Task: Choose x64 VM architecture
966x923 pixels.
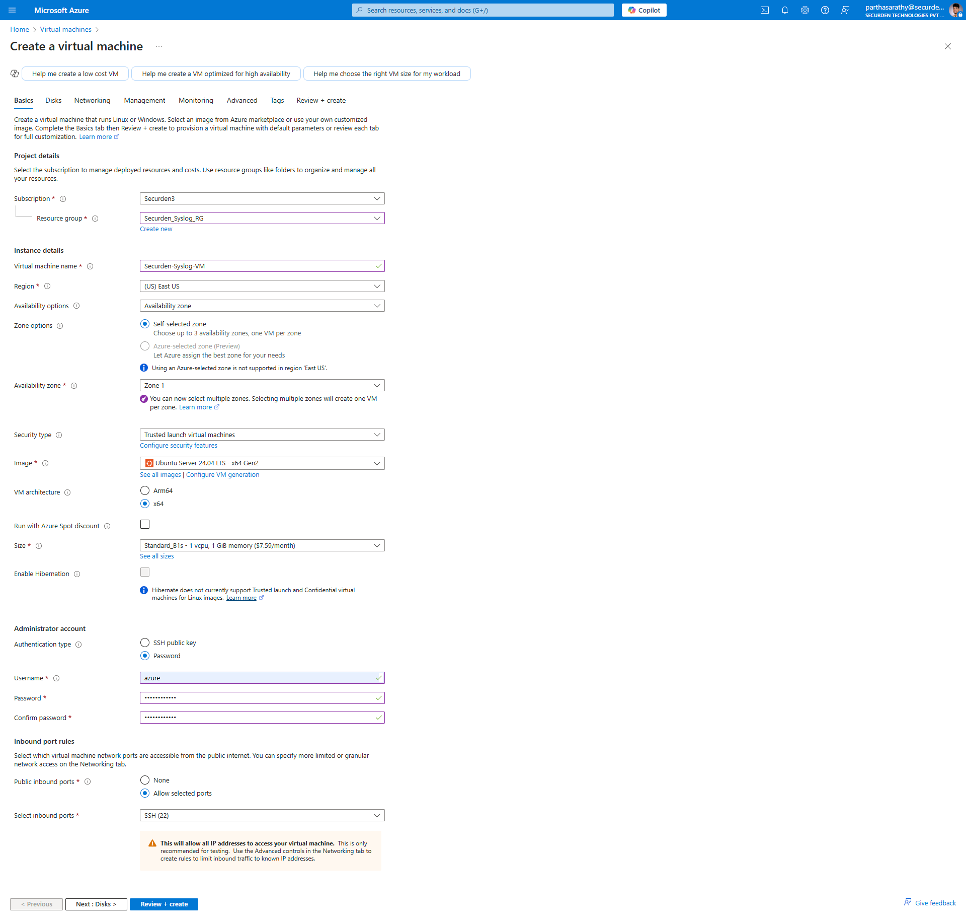Action: 145,504
